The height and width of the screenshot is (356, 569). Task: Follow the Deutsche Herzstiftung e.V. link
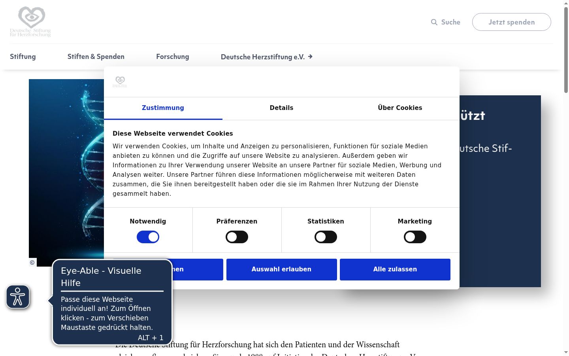point(267,57)
